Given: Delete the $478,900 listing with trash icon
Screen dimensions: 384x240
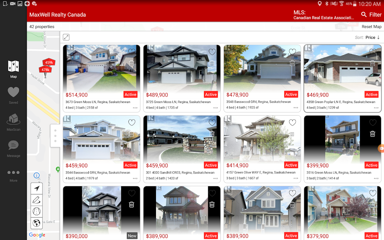Looking at the screenshot, I should 292,63.
